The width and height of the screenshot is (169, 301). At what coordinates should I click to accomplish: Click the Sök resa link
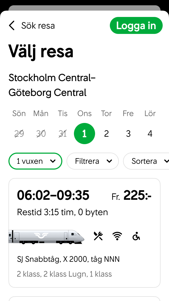point(38,25)
